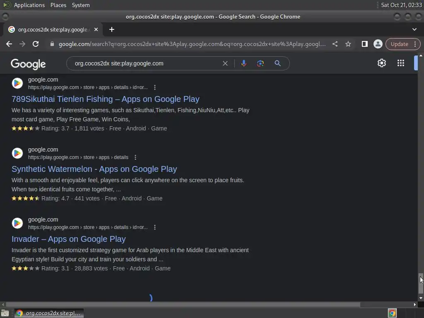Focus the Chrome address bar URL

192,44
